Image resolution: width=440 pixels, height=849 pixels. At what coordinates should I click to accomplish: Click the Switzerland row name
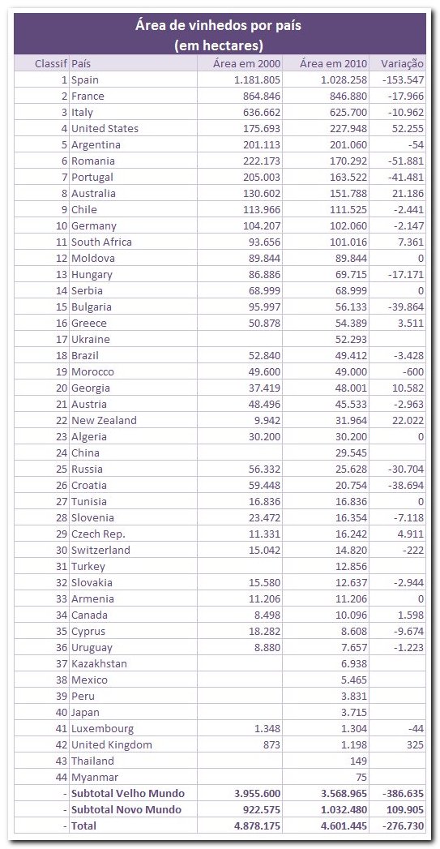pos(100,550)
